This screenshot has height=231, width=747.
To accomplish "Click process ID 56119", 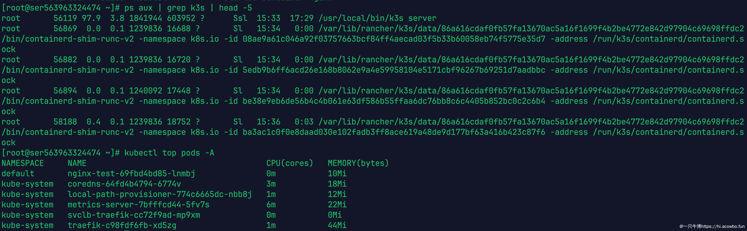I will pos(65,18).
